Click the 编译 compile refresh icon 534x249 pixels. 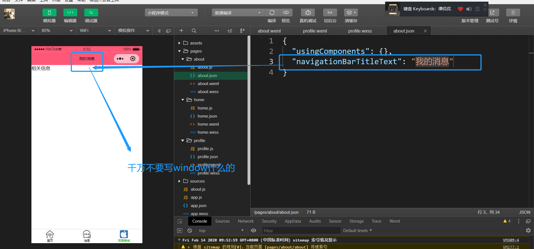[x=272, y=13]
